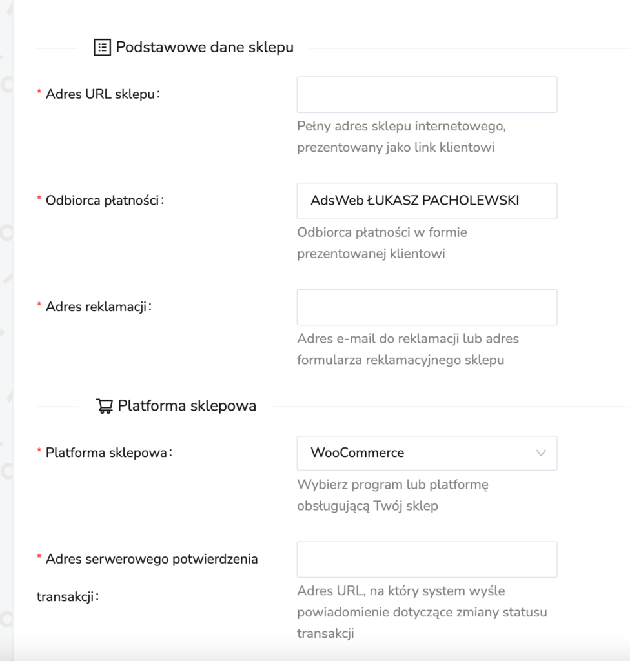Click the hint 'Wybierz program lub platformę'

click(x=393, y=485)
